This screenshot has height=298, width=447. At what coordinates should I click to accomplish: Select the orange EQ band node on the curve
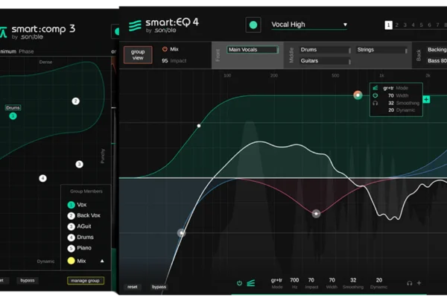[x=358, y=95]
